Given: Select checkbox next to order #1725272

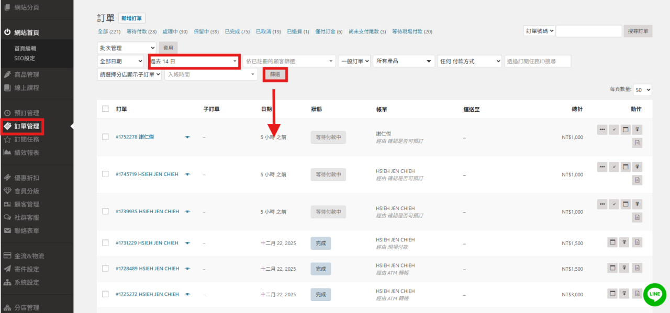Looking at the screenshot, I should click(x=105, y=294).
